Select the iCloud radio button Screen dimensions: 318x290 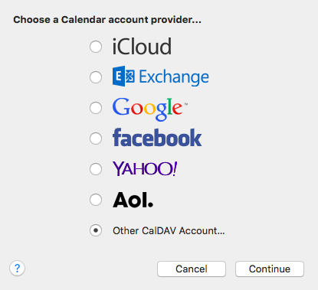point(96,47)
